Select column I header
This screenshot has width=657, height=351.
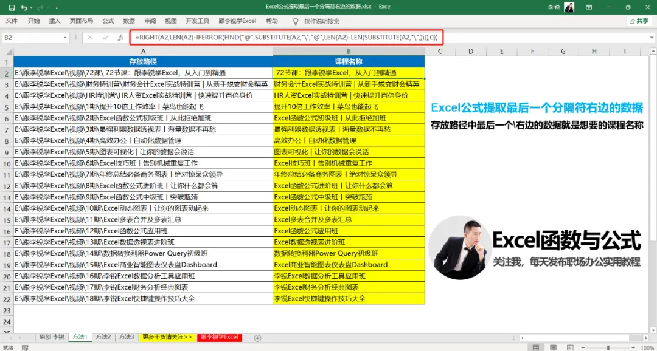point(625,52)
